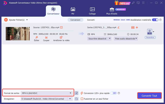Click the orange ID metadata icon
165x104 pixels.
133,27
